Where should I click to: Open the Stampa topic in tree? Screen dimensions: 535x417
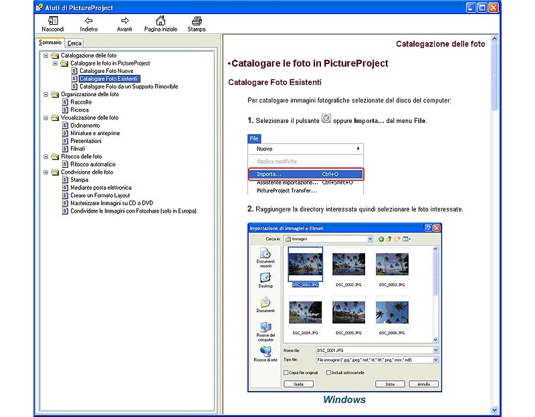[x=79, y=180]
